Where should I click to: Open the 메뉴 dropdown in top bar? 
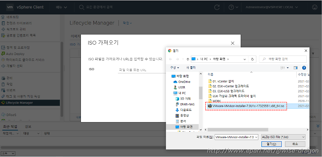click(x=62, y=7)
